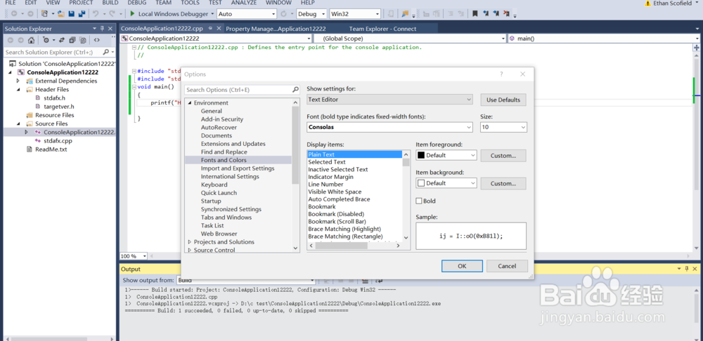Click the black foreground color swatch
The width and height of the screenshot is (703, 341).
pos(421,155)
